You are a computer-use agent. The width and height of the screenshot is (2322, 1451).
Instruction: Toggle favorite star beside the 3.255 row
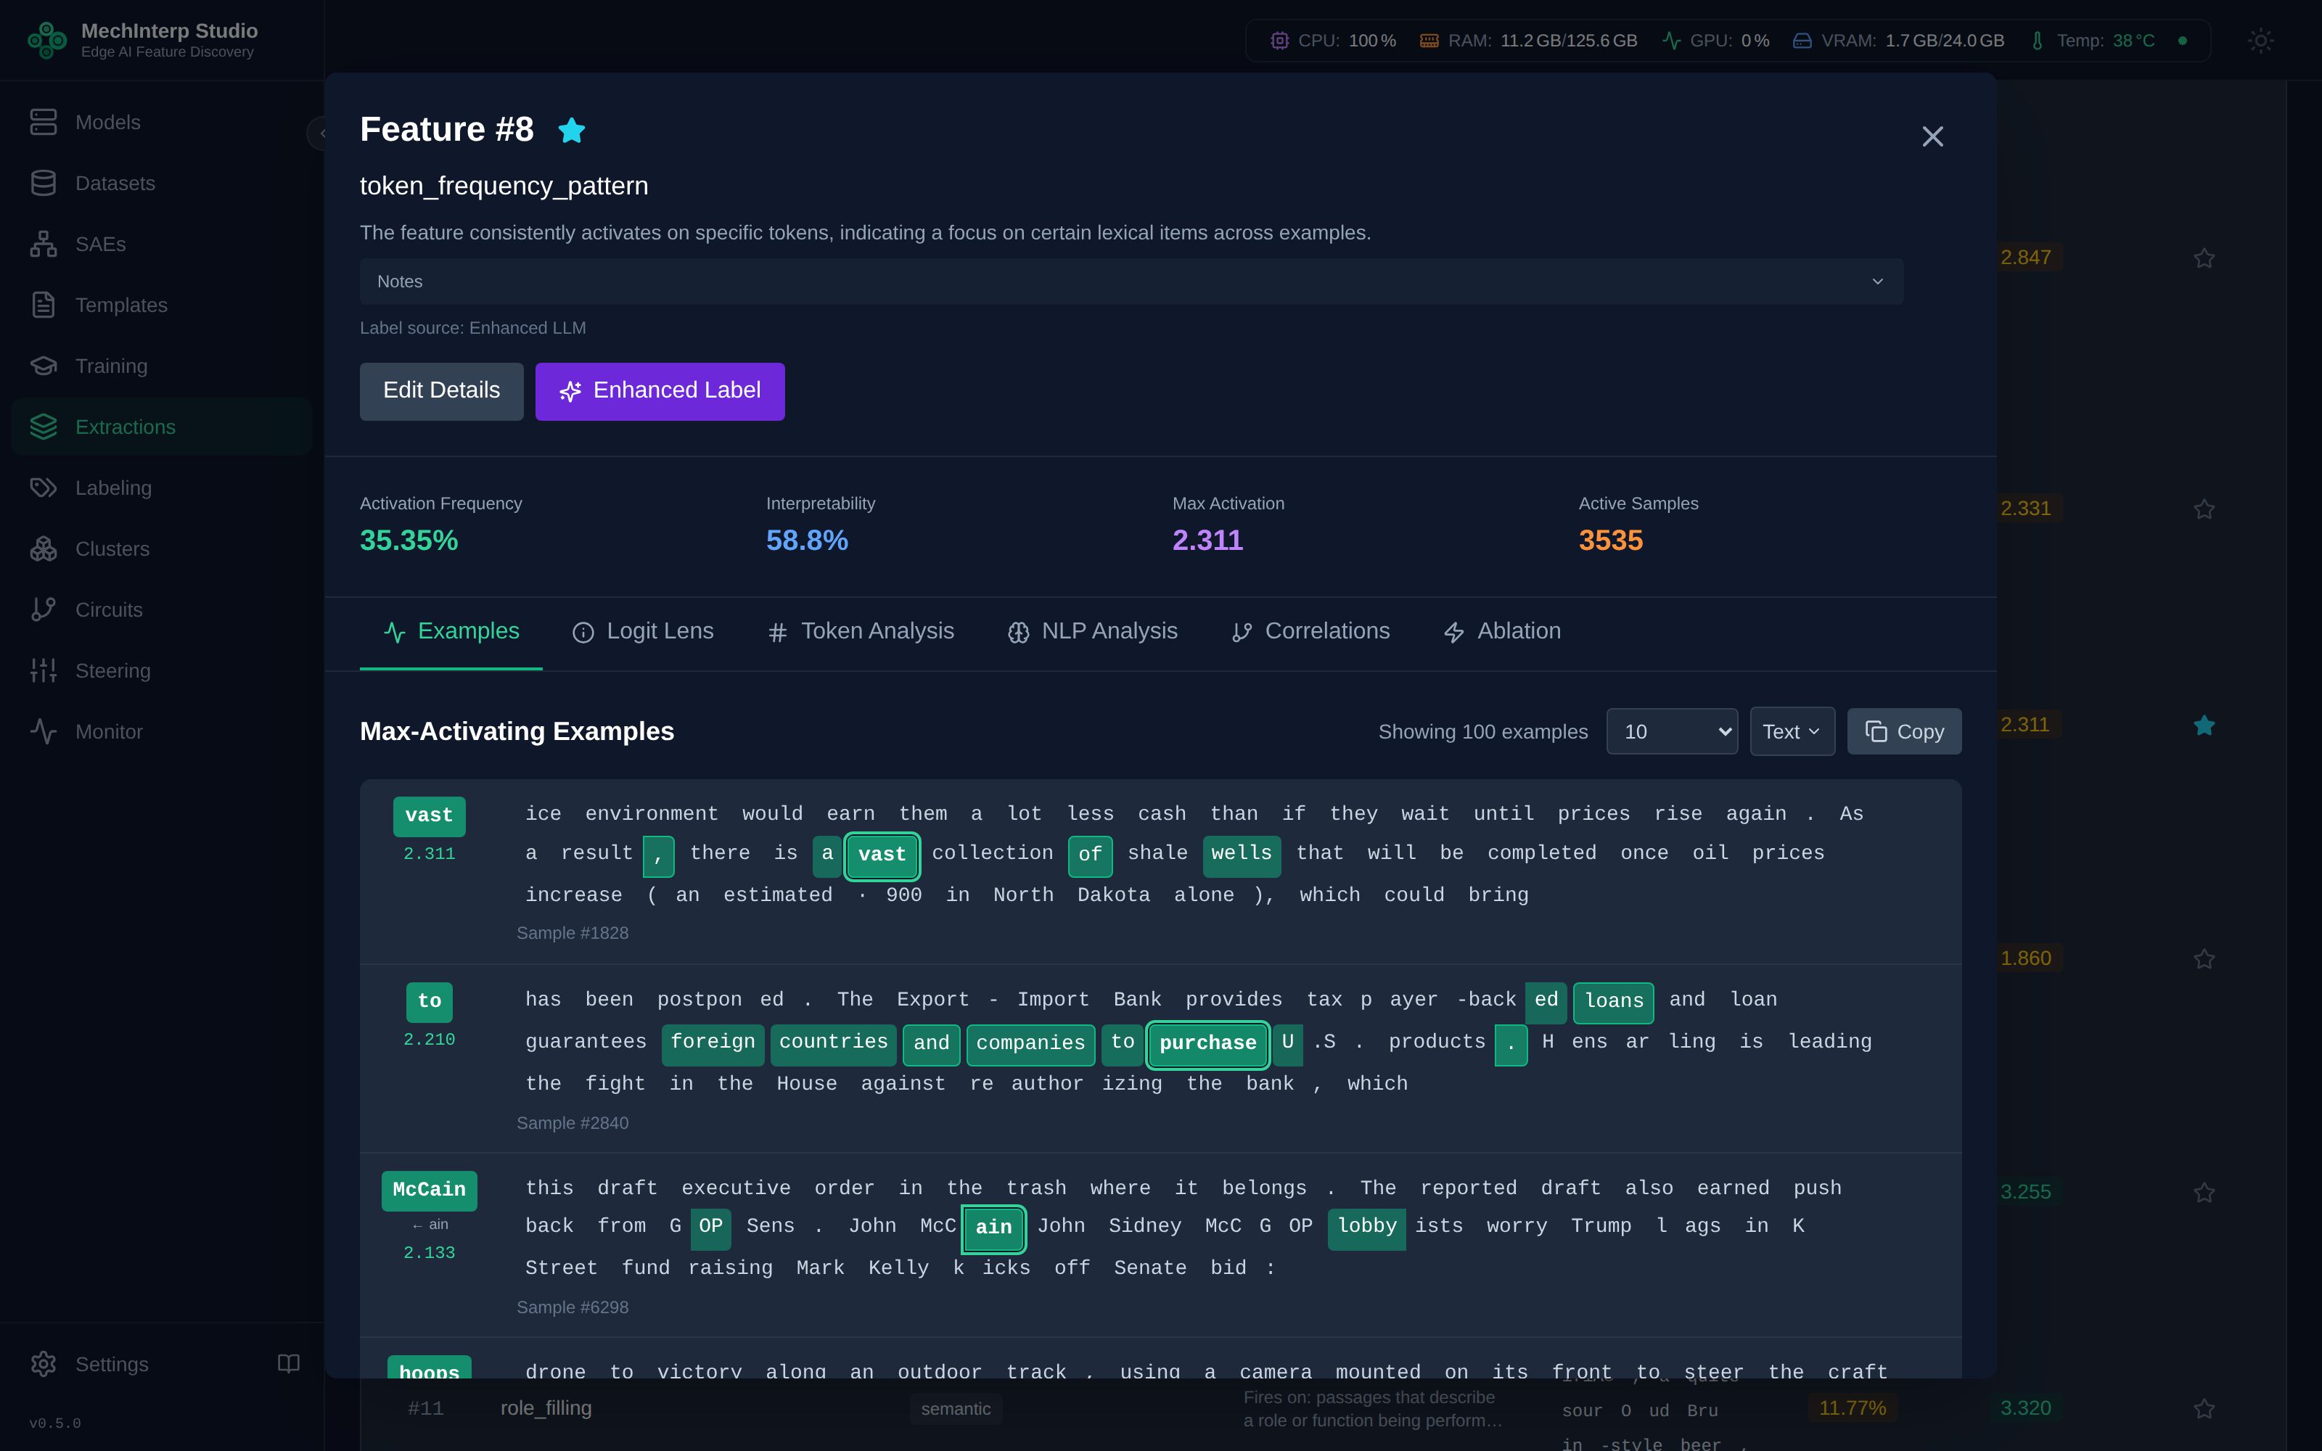tap(2204, 1192)
